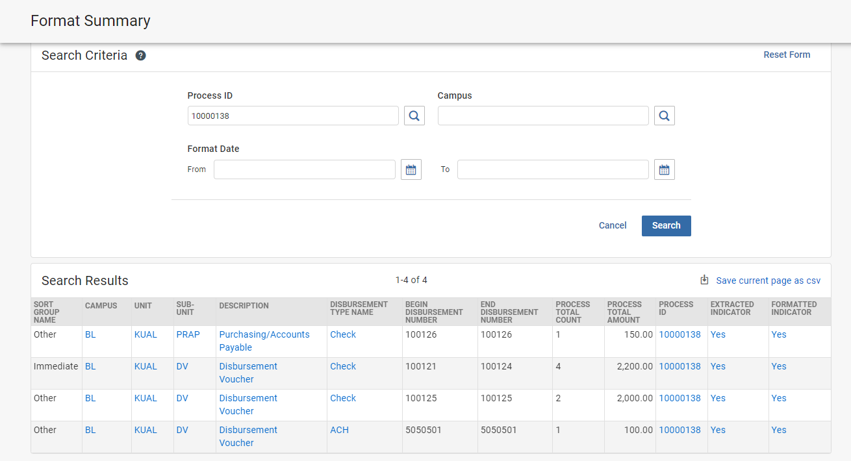
Task: Sort by Process Total Amount column header
Action: point(623,312)
